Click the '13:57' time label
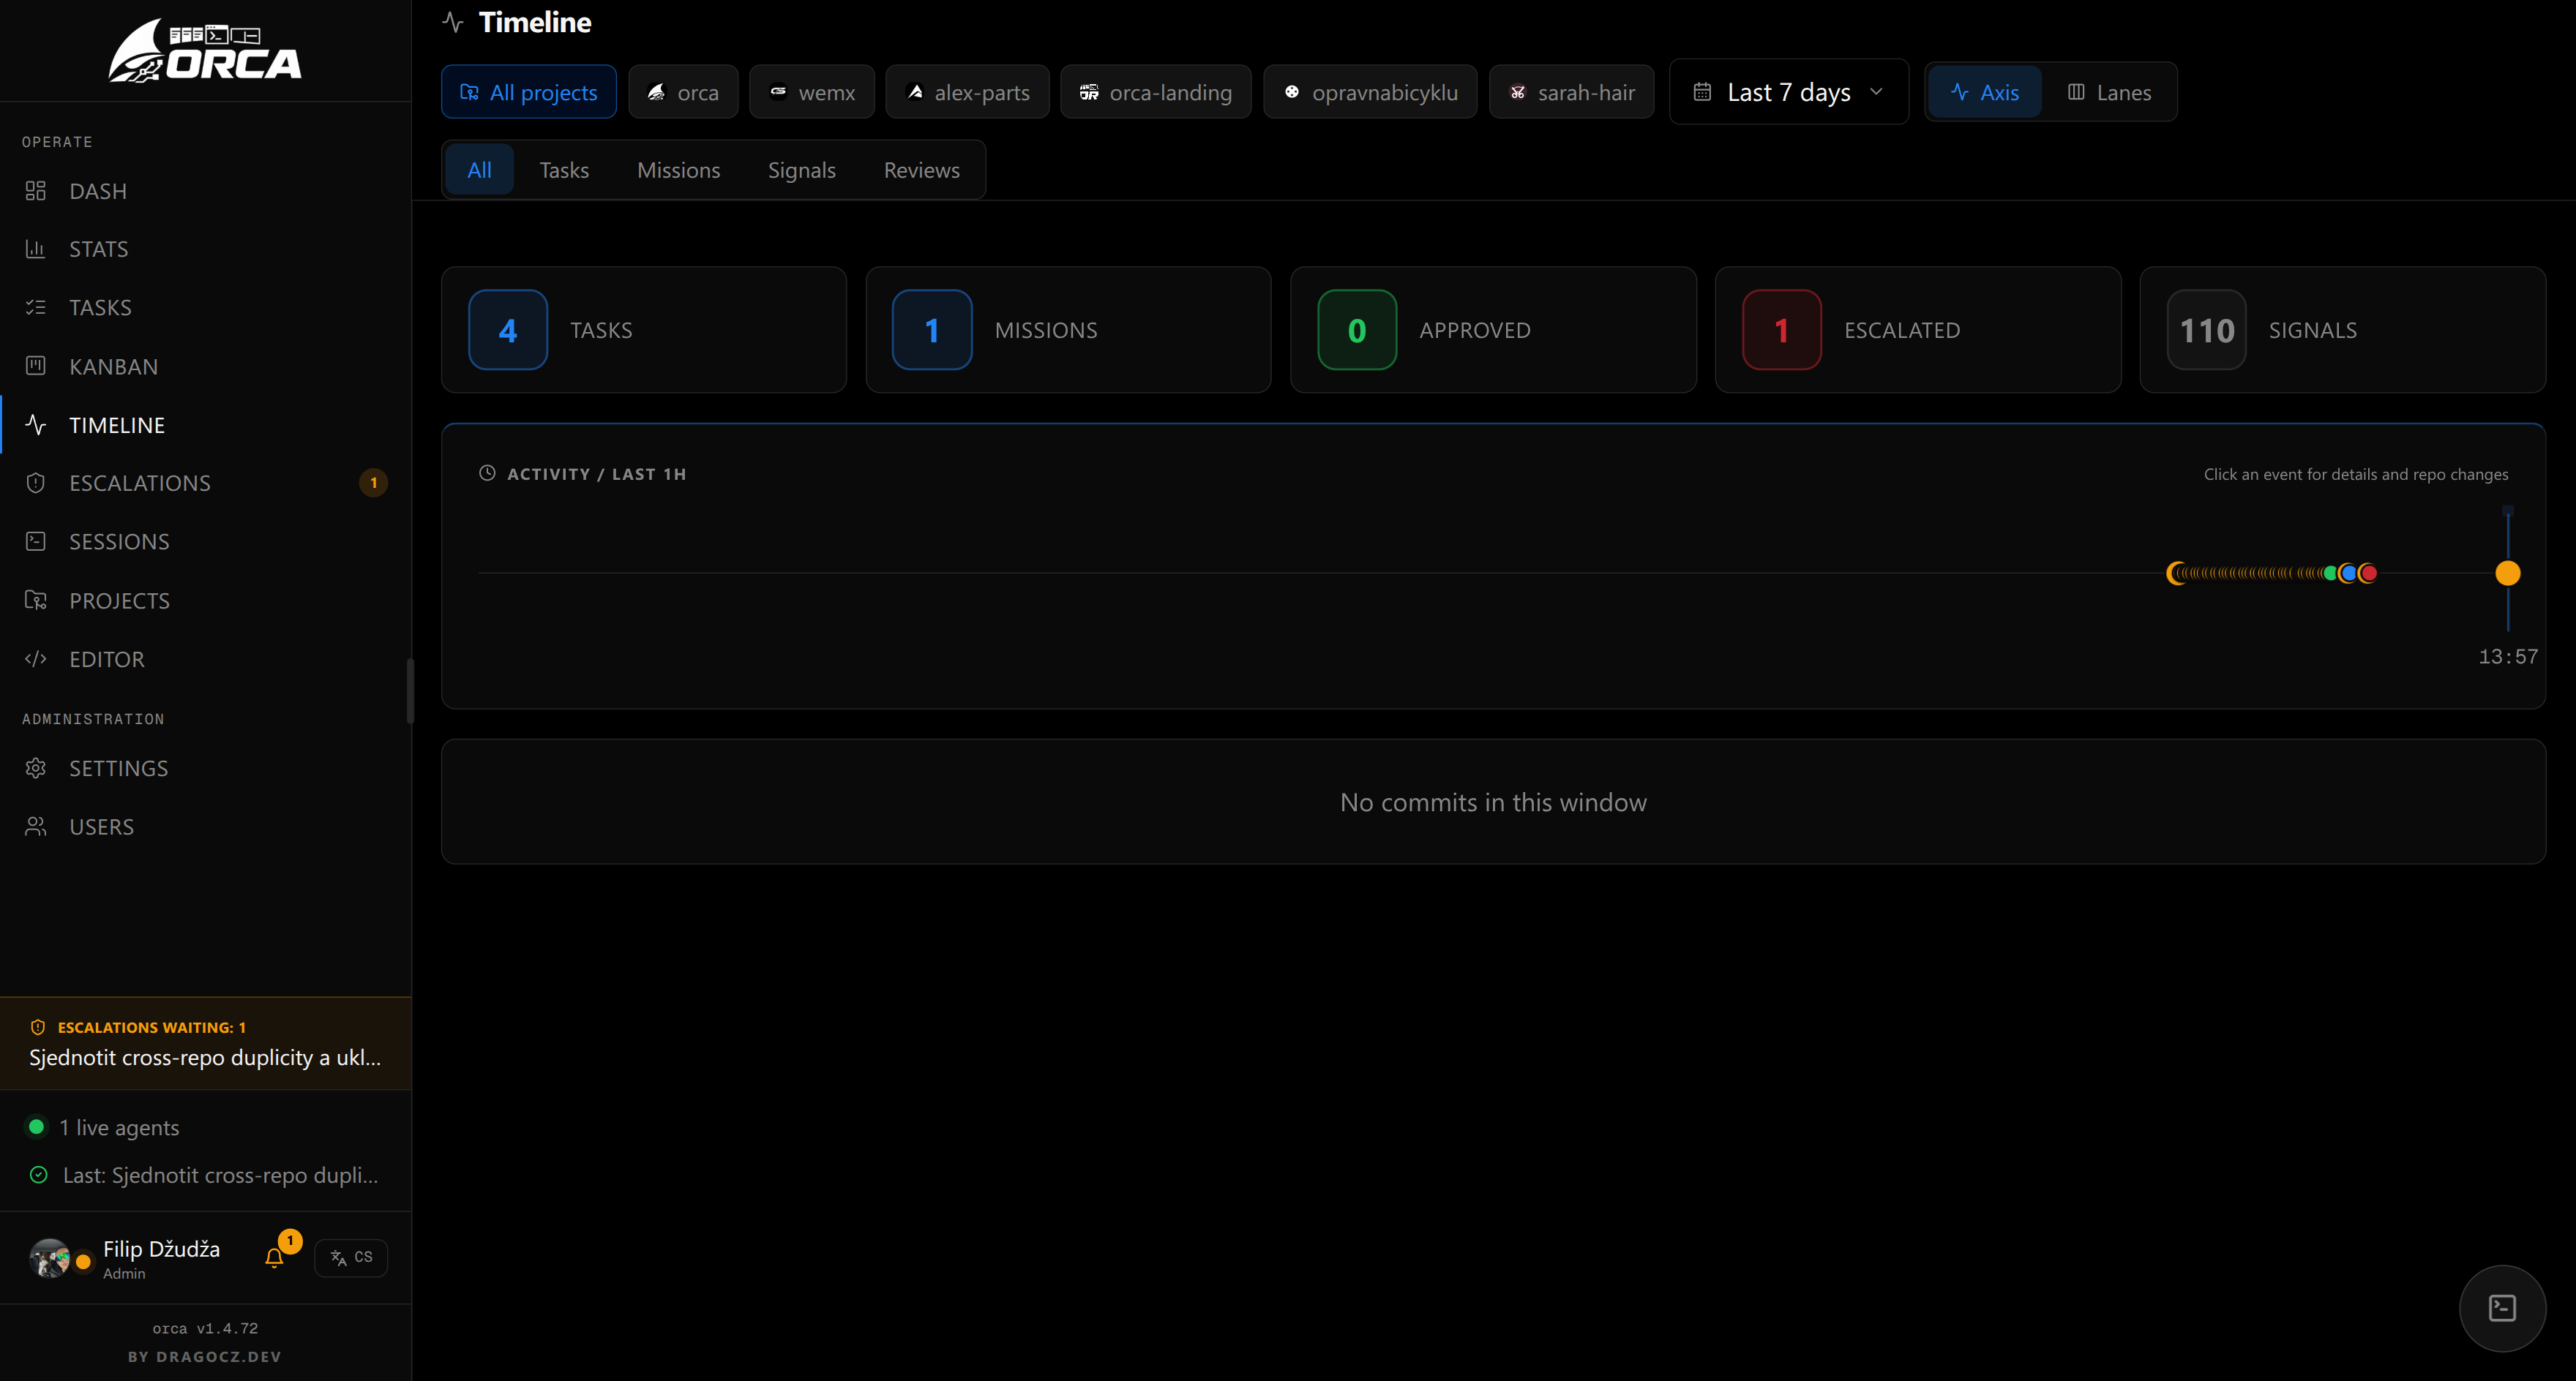The height and width of the screenshot is (1381, 2576). (x=2507, y=657)
